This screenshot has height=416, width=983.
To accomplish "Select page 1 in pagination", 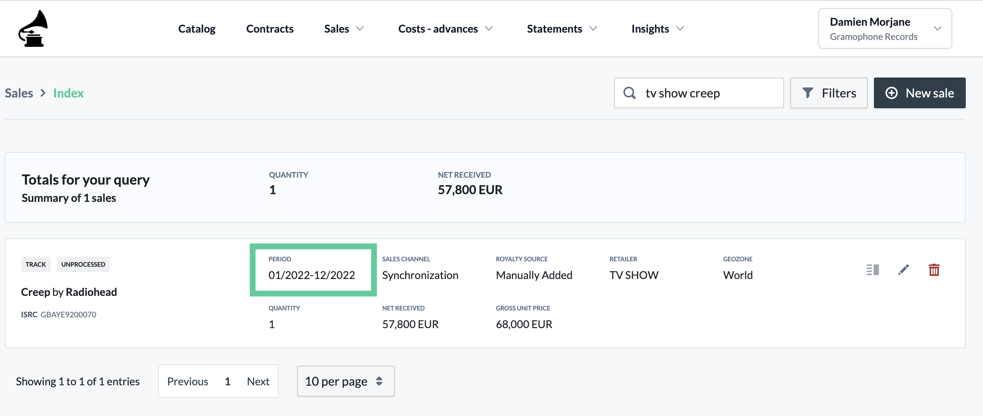I will coord(228,381).
